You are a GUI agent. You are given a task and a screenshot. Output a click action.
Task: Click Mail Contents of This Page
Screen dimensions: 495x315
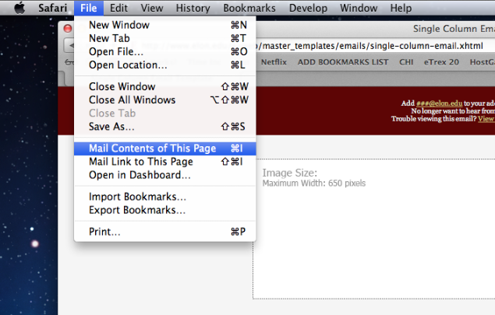click(x=152, y=149)
